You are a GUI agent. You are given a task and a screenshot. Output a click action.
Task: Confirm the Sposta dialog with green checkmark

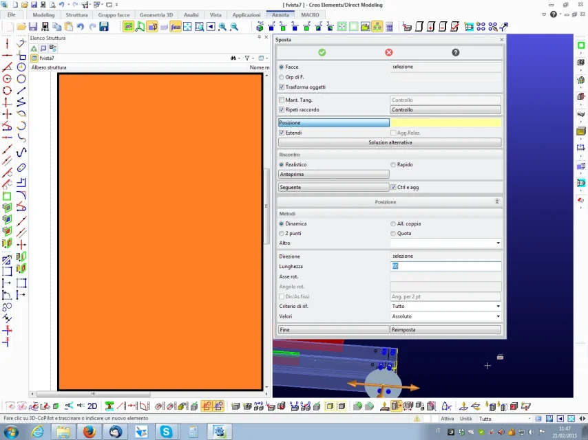(x=322, y=52)
